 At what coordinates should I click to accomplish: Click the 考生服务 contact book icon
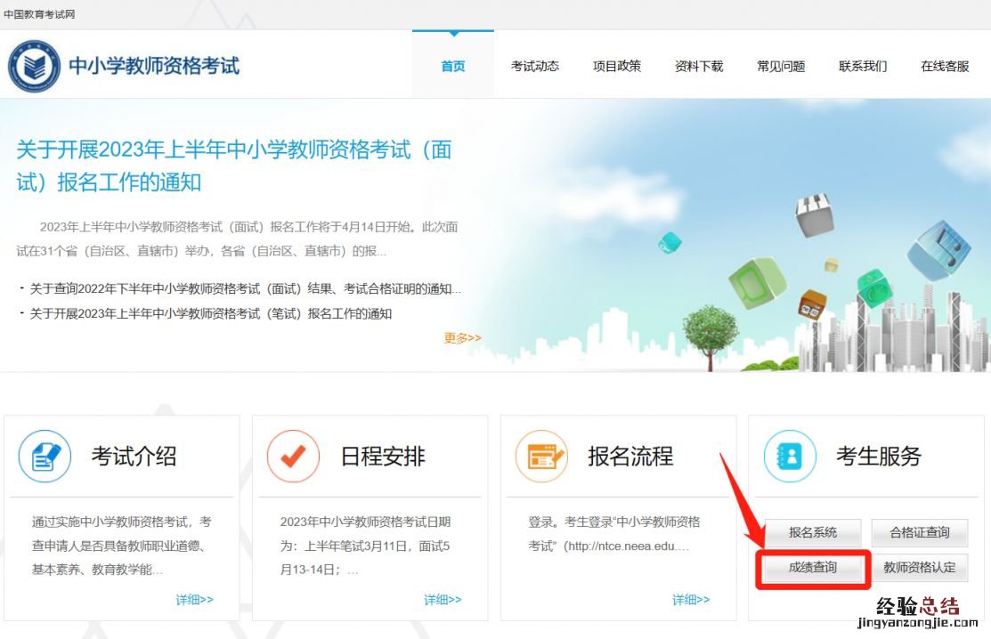click(790, 456)
